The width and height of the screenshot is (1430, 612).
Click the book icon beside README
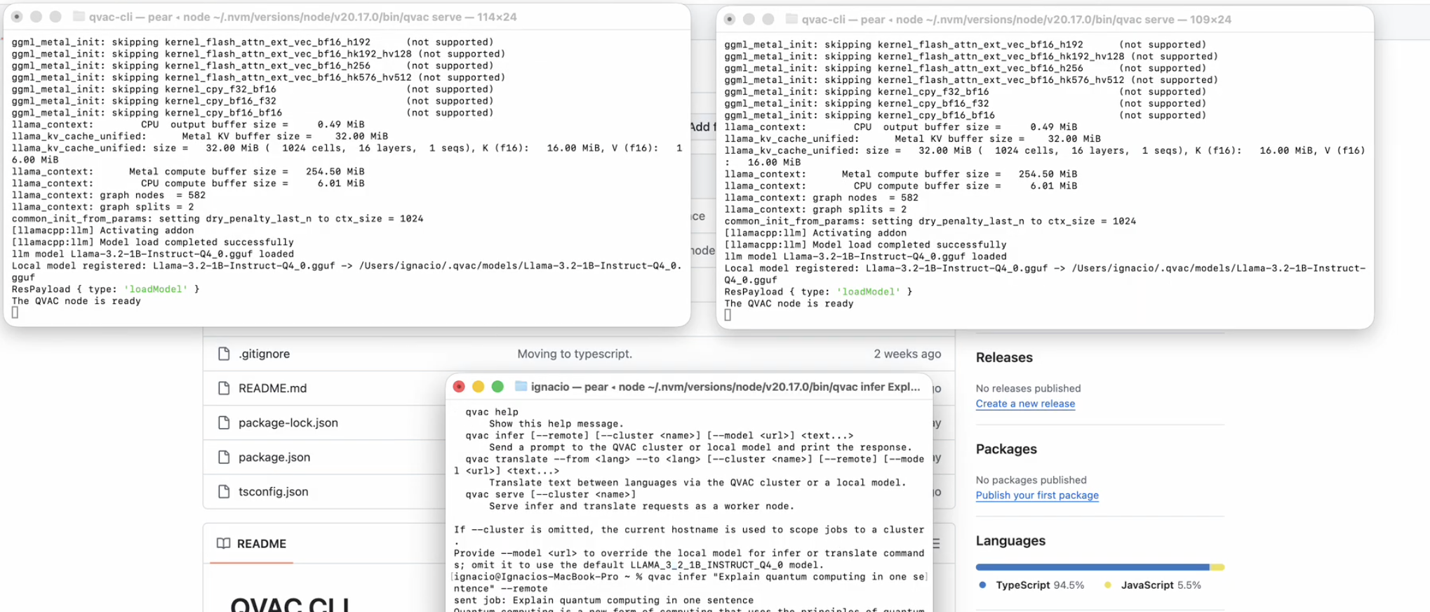[223, 543]
